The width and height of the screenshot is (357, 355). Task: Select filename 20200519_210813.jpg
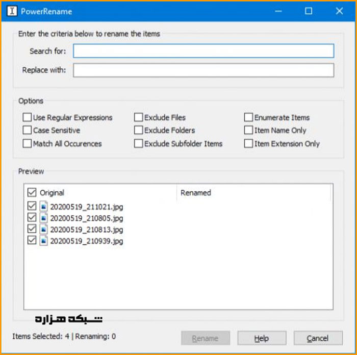[87, 230]
